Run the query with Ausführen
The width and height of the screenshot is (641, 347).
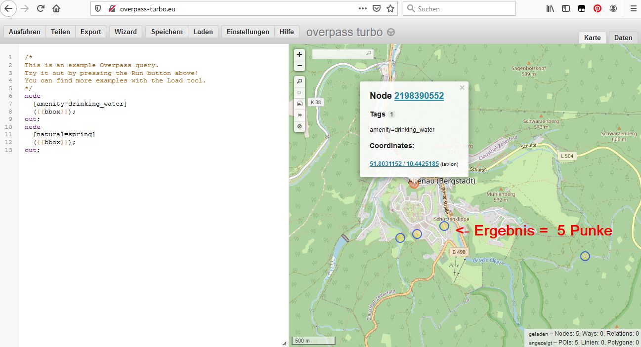pos(25,32)
